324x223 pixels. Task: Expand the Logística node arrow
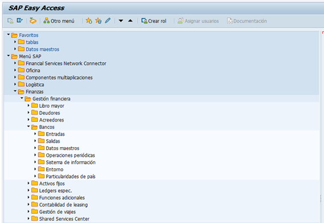click(x=15, y=84)
